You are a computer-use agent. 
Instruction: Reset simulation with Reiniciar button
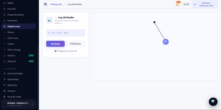(75, 44)
